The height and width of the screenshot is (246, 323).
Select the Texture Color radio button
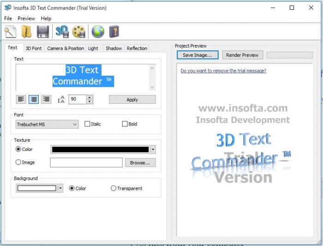[x=18, y=149]
